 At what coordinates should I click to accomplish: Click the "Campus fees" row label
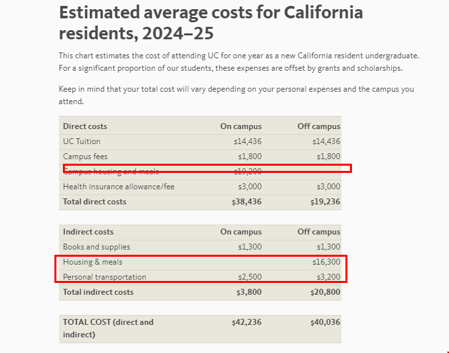pyautogui.click(x=85, y=157)
